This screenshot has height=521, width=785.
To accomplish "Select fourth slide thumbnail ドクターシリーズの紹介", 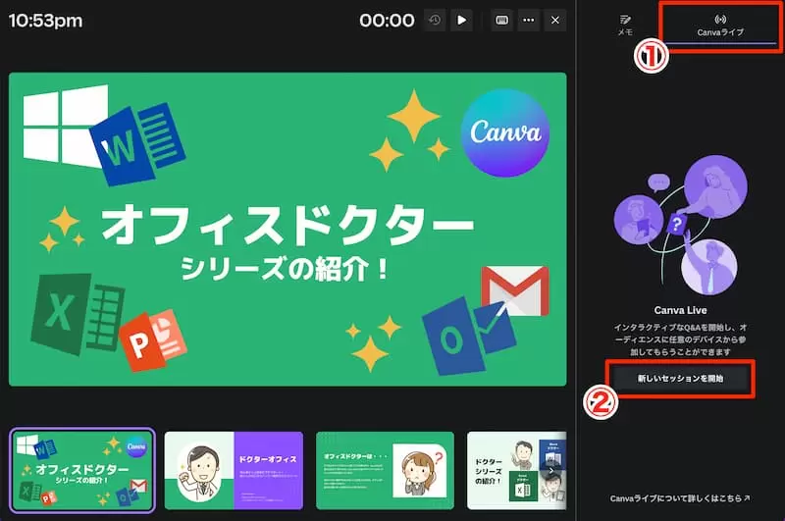I will (517, 470).
